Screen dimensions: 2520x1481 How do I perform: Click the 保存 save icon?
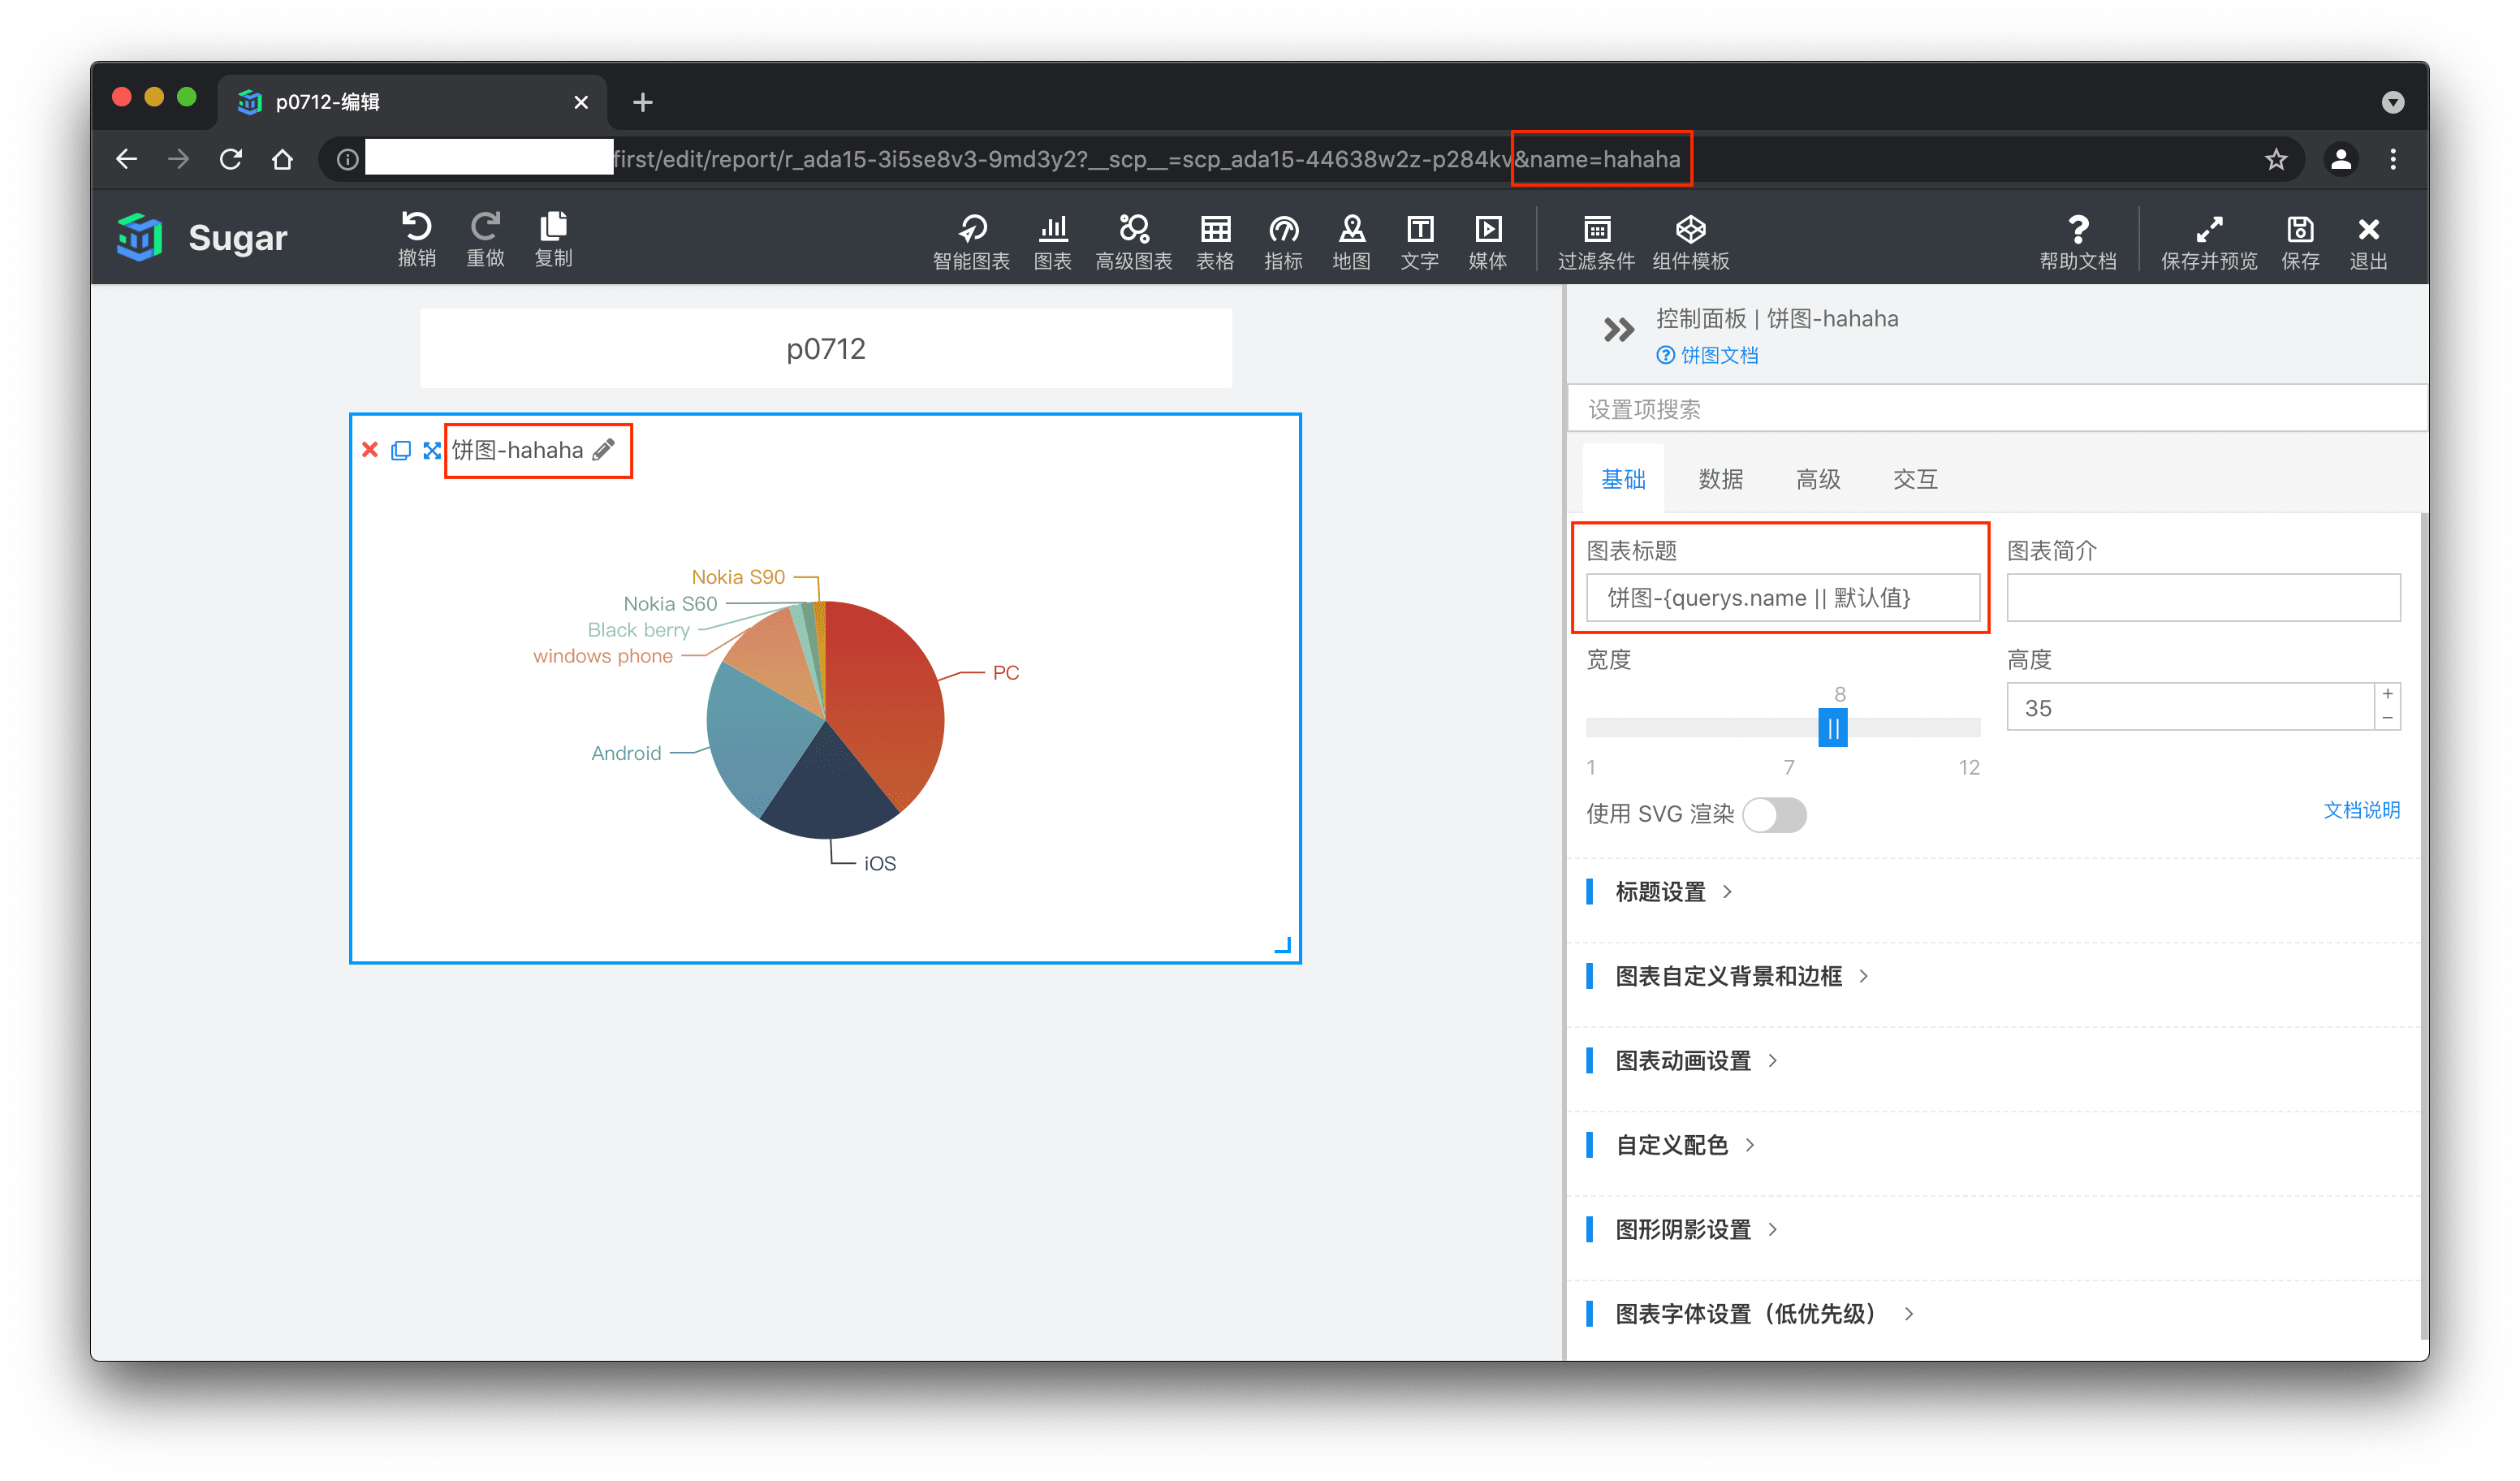tap(2299, 242)
